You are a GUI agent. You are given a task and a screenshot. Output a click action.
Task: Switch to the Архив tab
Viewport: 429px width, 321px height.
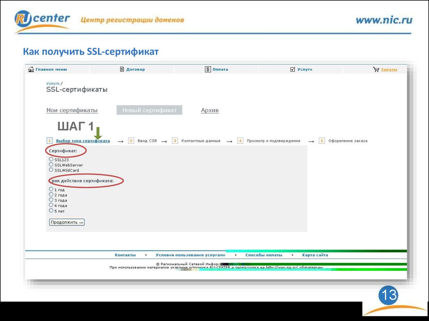click(x=210, y=110)
